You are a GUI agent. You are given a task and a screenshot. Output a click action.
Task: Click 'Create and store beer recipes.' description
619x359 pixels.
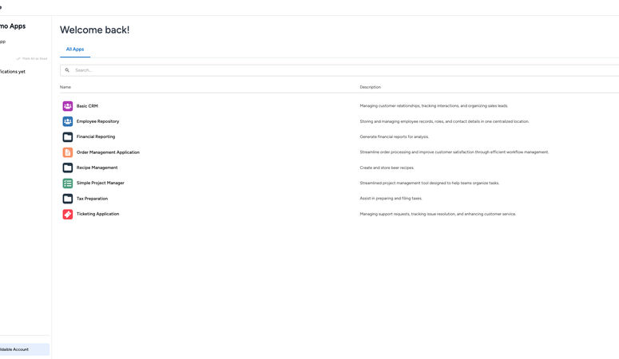[x=387, y=168]
